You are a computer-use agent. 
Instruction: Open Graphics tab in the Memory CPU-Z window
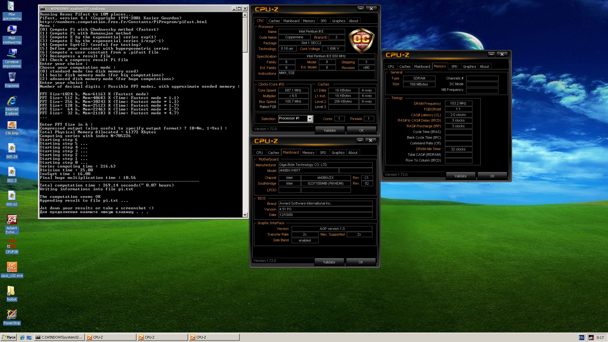pyautogui.click(x=469, y=66)
